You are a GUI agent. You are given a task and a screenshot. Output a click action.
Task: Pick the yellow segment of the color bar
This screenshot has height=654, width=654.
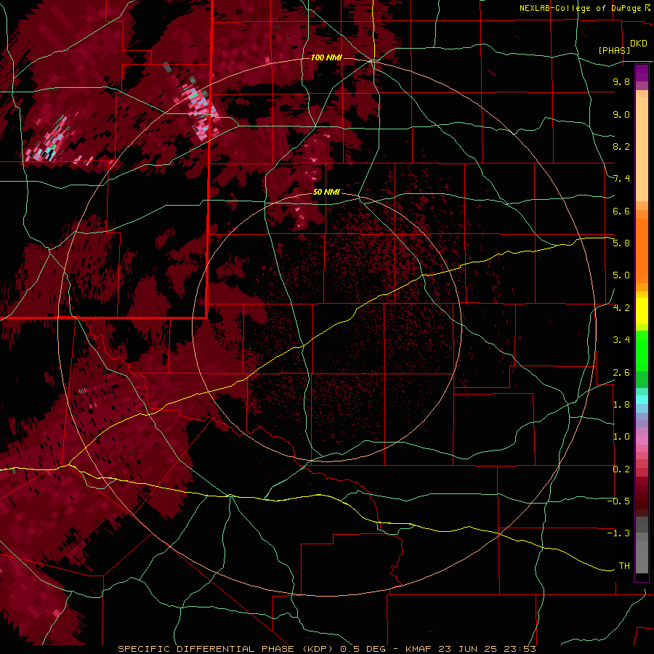pos(642,311)
